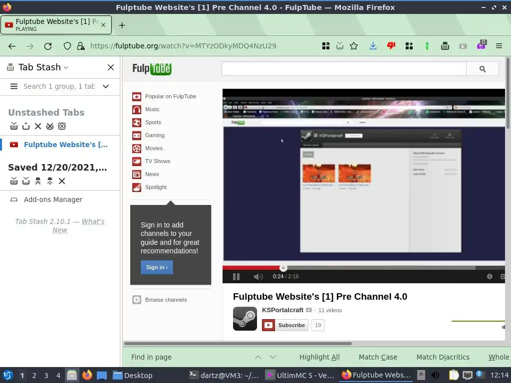Click Highlight All in the find bar
The height and width of the screenshot is (383, 511).
point(319,357)
